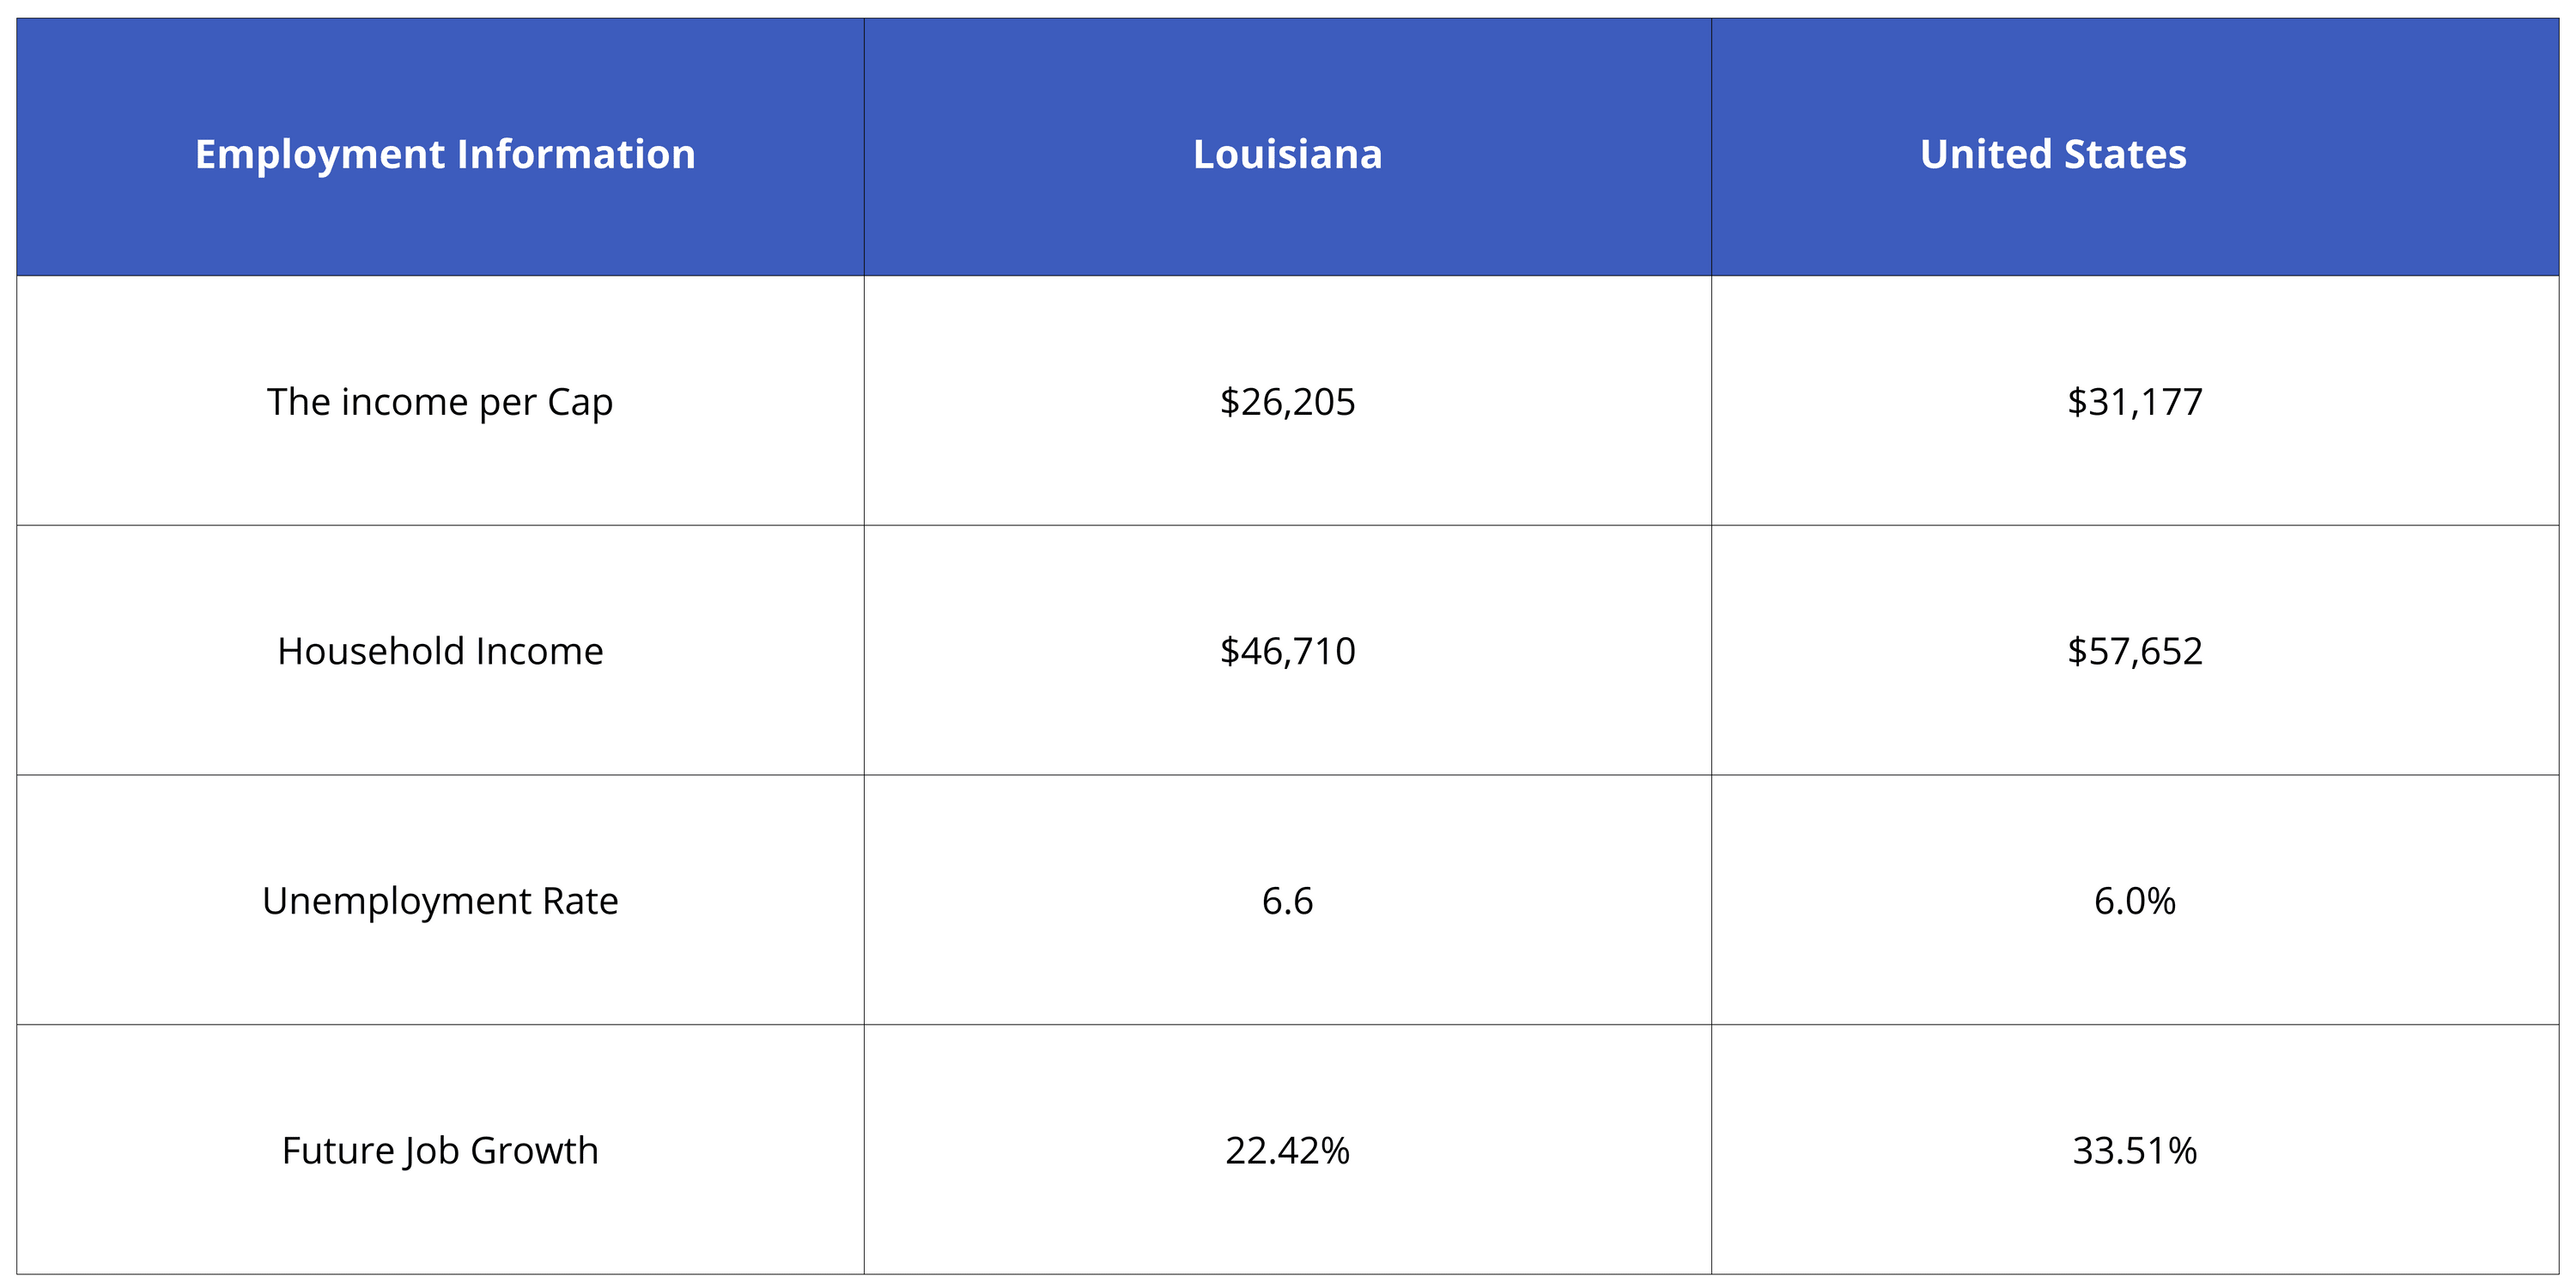Select United States per capita income $31,177

[x=2135, y=402]
